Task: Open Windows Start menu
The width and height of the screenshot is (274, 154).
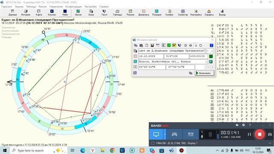Action: pos(5,150)
